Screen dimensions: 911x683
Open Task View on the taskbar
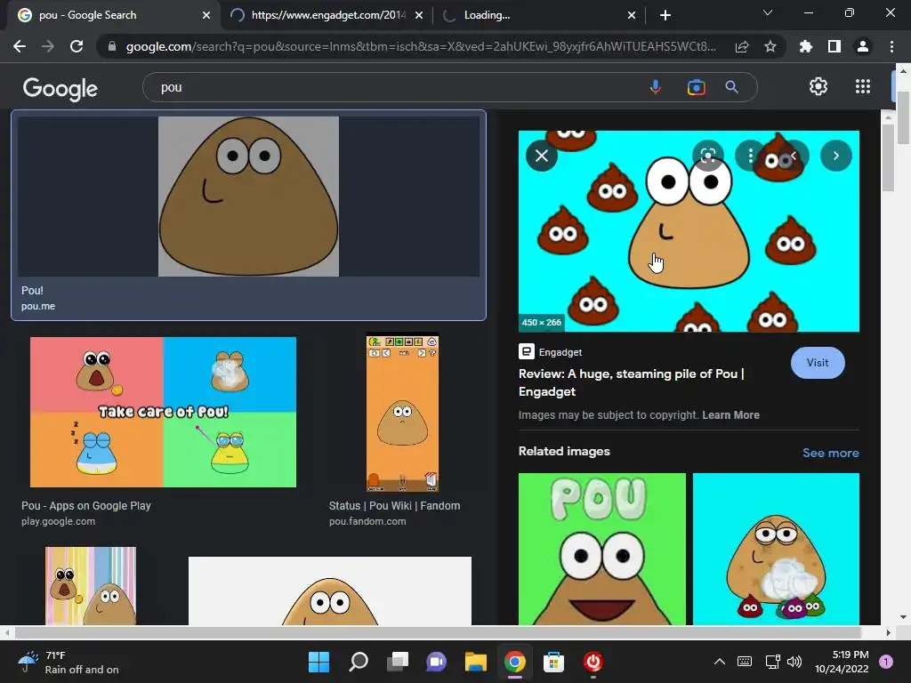point(398,662)
